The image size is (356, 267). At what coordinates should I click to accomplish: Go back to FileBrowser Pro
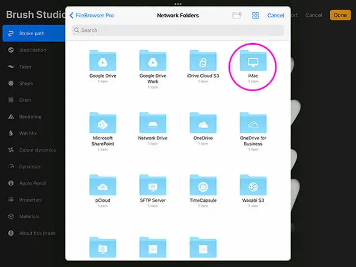91,16
